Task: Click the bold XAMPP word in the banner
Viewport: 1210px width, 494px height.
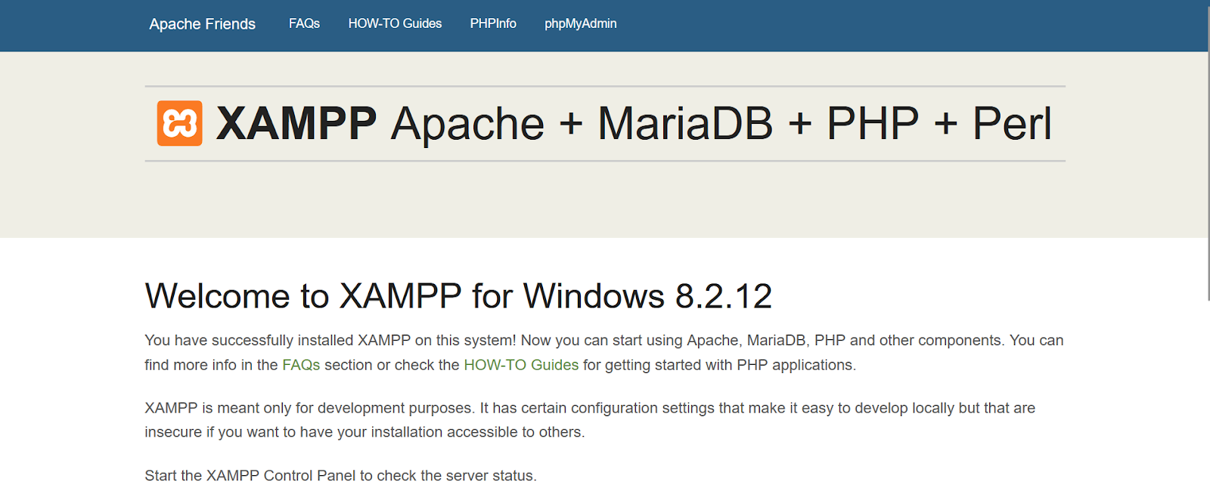Action: (296, 123)
